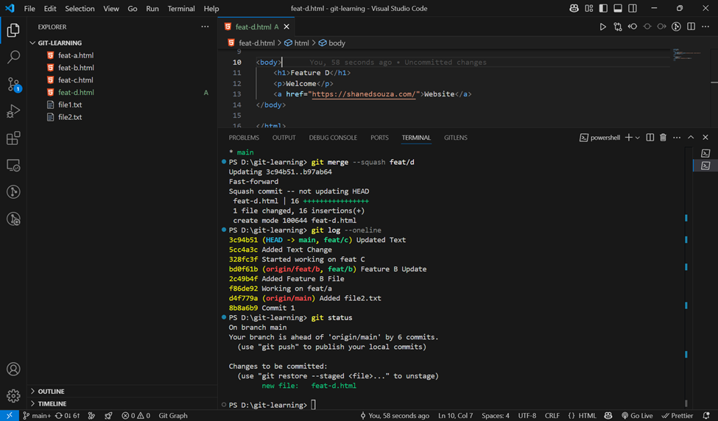Synchronize changes 0↓ 6↑ in status bar
Screen dimensions: 718x421
pyautogui.click(x=67, y=416)
